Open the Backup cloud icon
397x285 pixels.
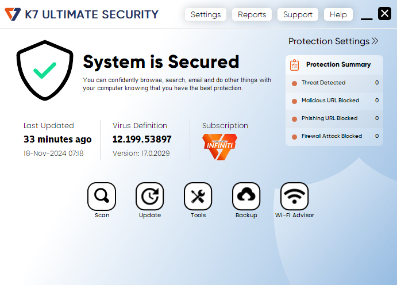246,197
